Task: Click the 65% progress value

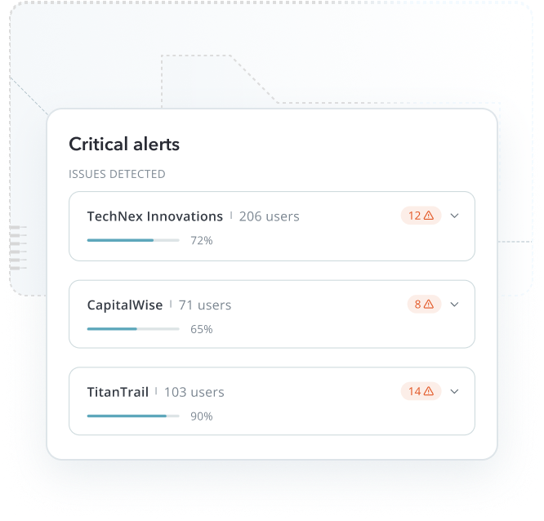Action: [202, 329]
